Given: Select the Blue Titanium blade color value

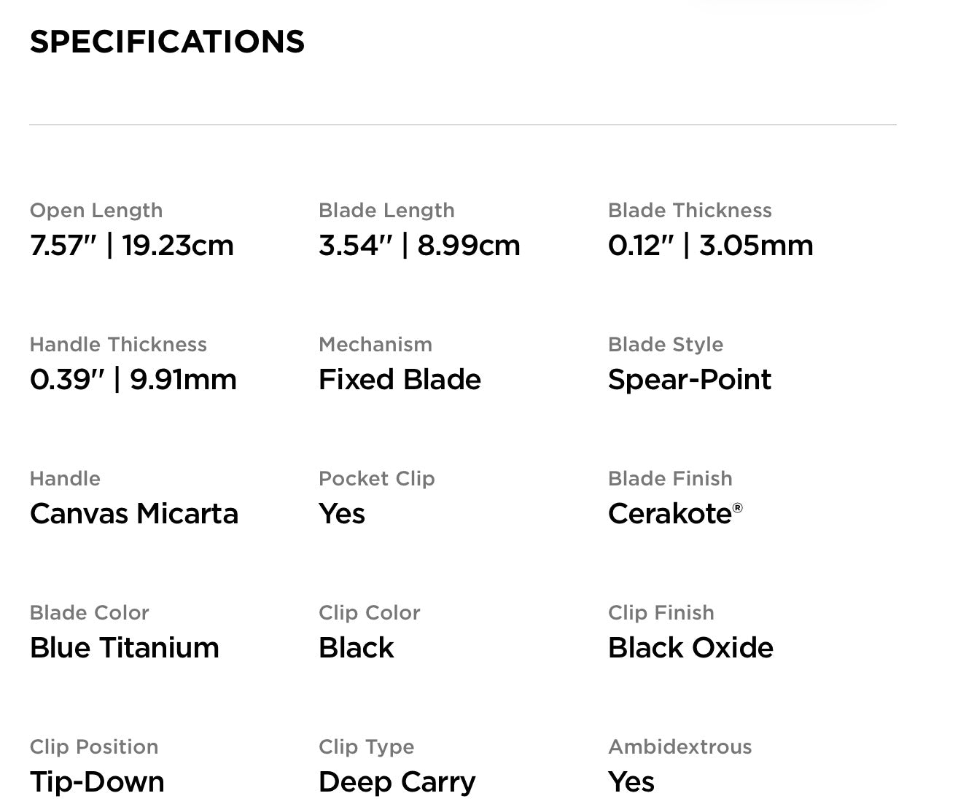Looking at the screenshot, I should click(x=125, y=648).
